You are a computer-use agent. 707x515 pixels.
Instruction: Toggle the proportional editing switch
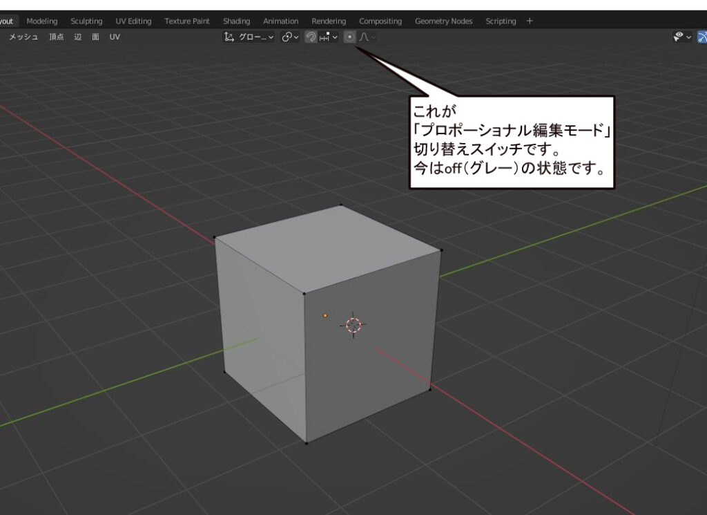[349, 37]
